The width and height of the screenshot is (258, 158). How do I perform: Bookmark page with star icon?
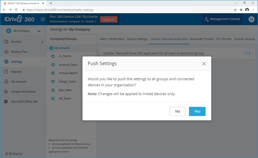[x=235, y=10]
